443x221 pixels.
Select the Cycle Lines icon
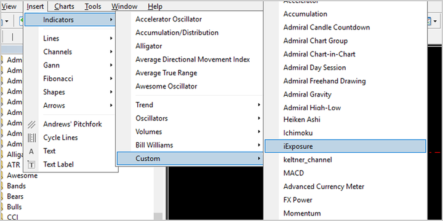[31, 138]
